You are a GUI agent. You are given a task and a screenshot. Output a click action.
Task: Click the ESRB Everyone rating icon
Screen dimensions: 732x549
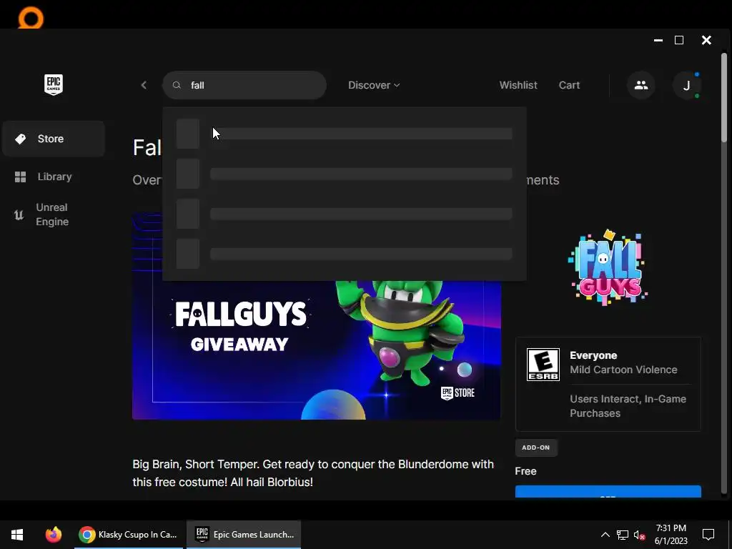(x=543, y=365)
